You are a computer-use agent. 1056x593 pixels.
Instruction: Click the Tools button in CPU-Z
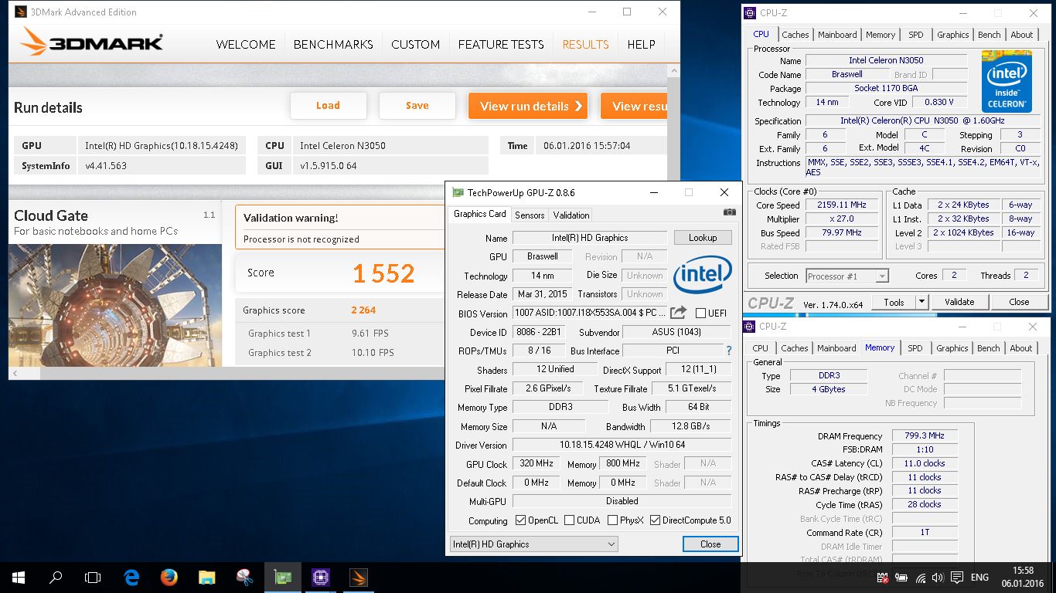click(894, 302)
